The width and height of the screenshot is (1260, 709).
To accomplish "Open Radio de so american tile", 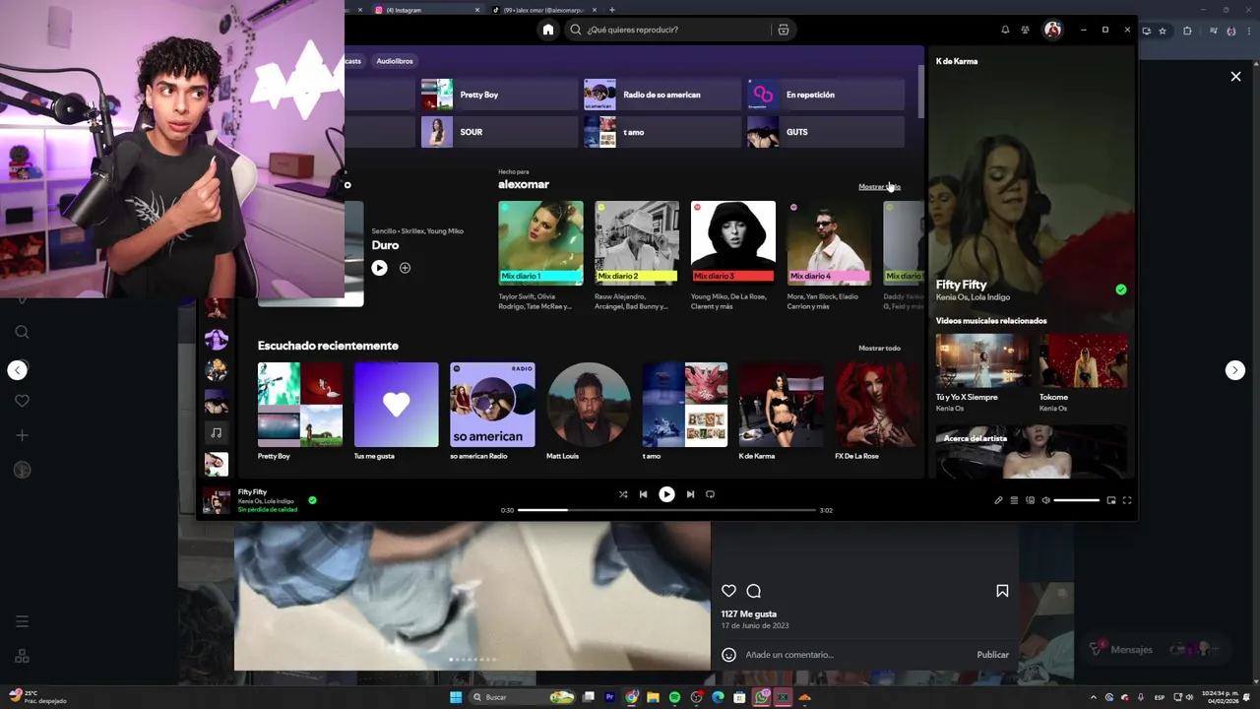I will (x=662, y=95).
